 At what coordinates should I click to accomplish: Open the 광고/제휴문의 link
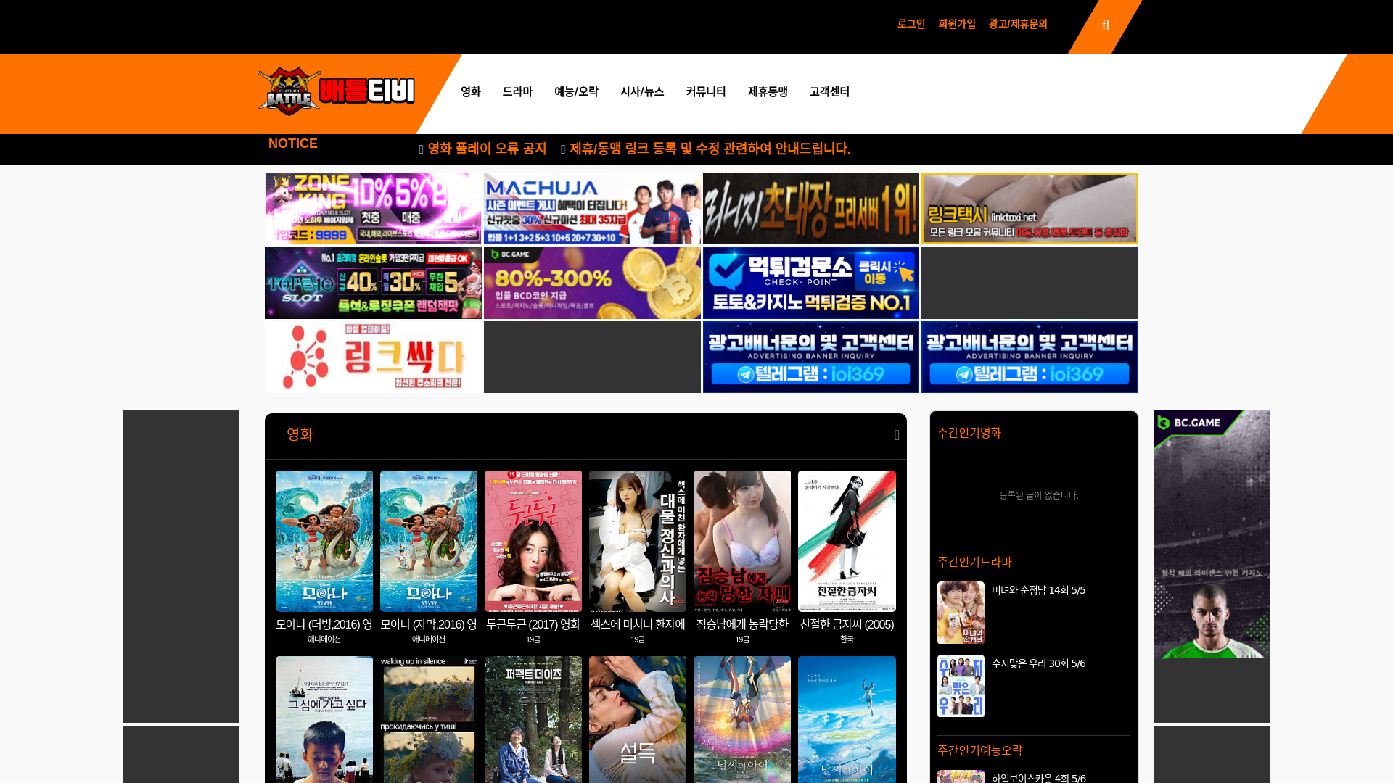pos(1018,24)
